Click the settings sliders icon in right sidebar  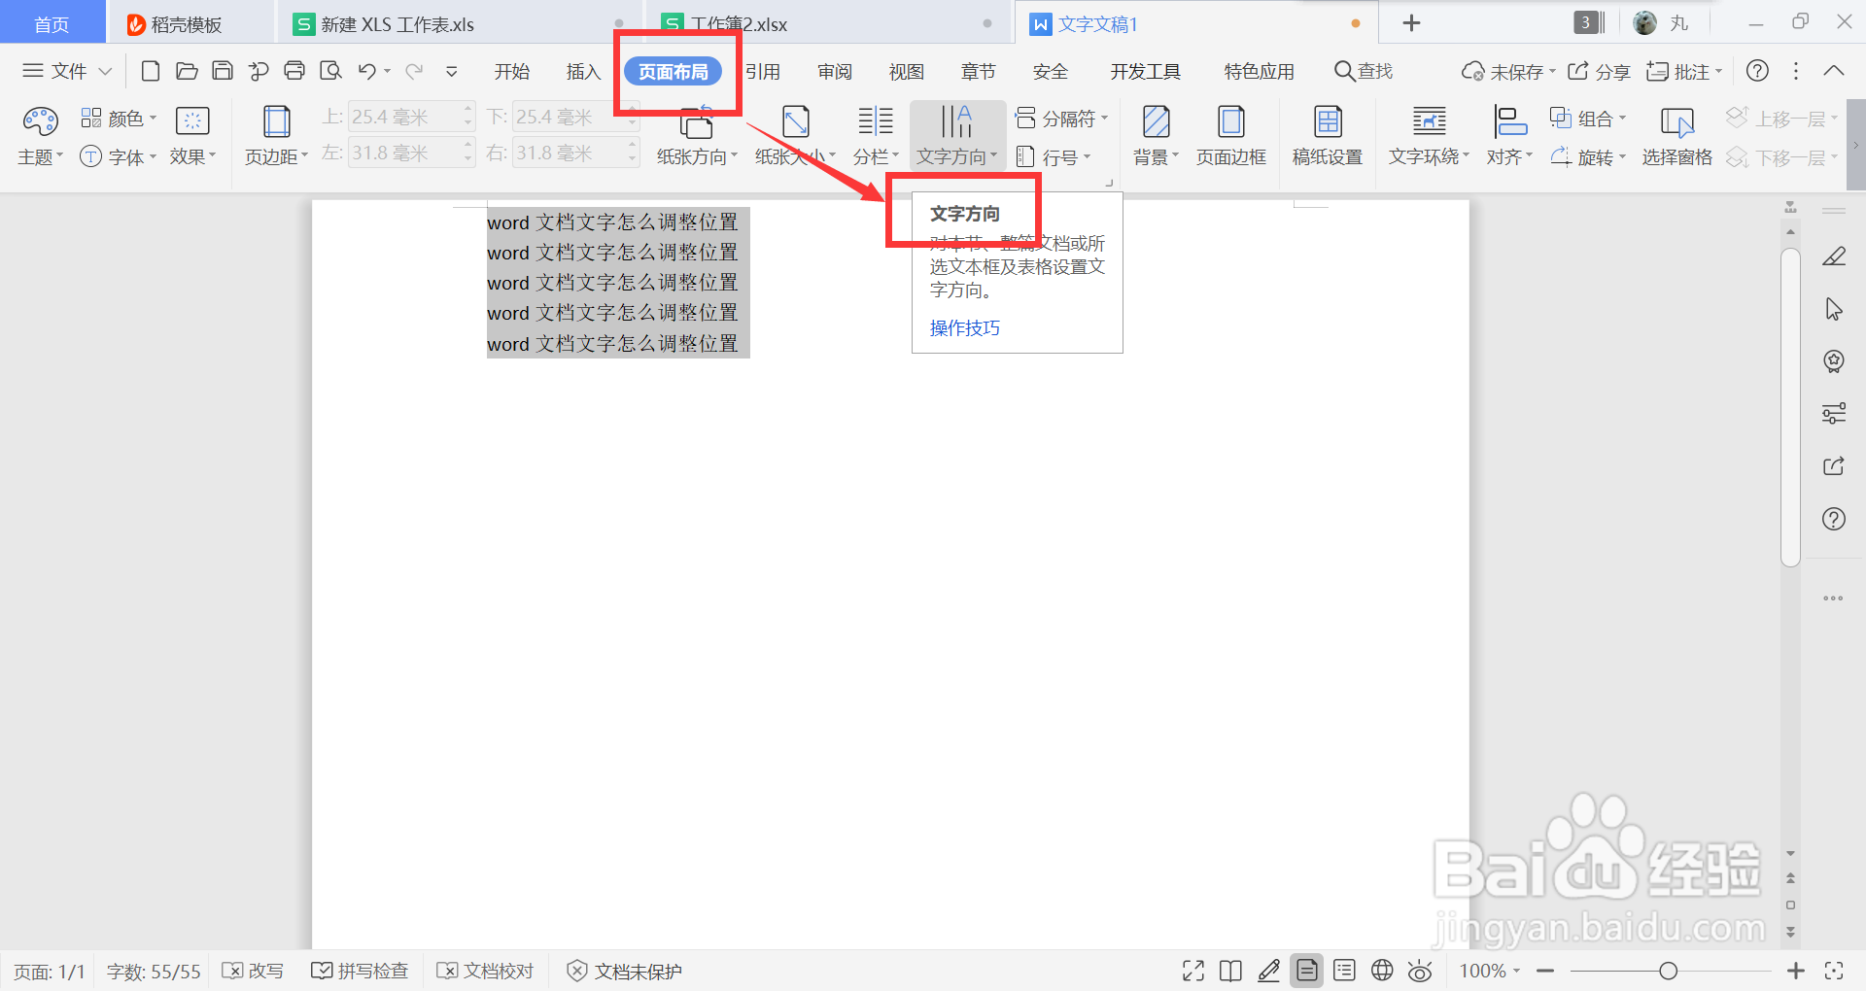pos(1834,414)
